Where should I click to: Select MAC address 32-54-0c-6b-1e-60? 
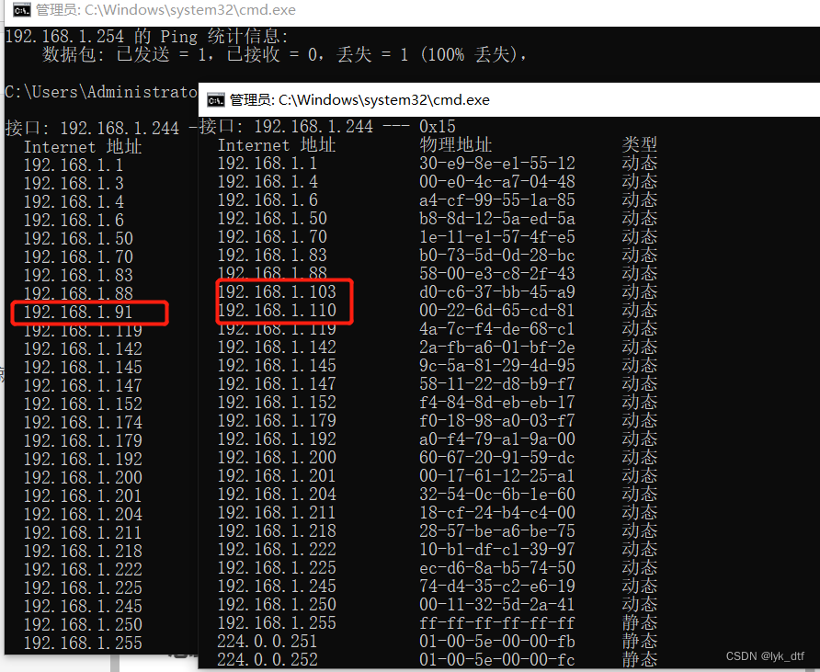pos(496,494)
